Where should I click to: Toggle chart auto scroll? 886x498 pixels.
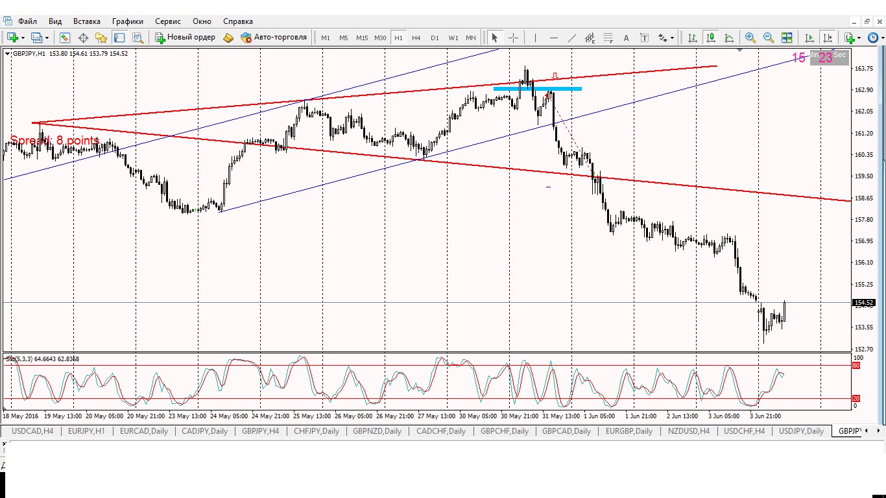(x=809, y=38)
